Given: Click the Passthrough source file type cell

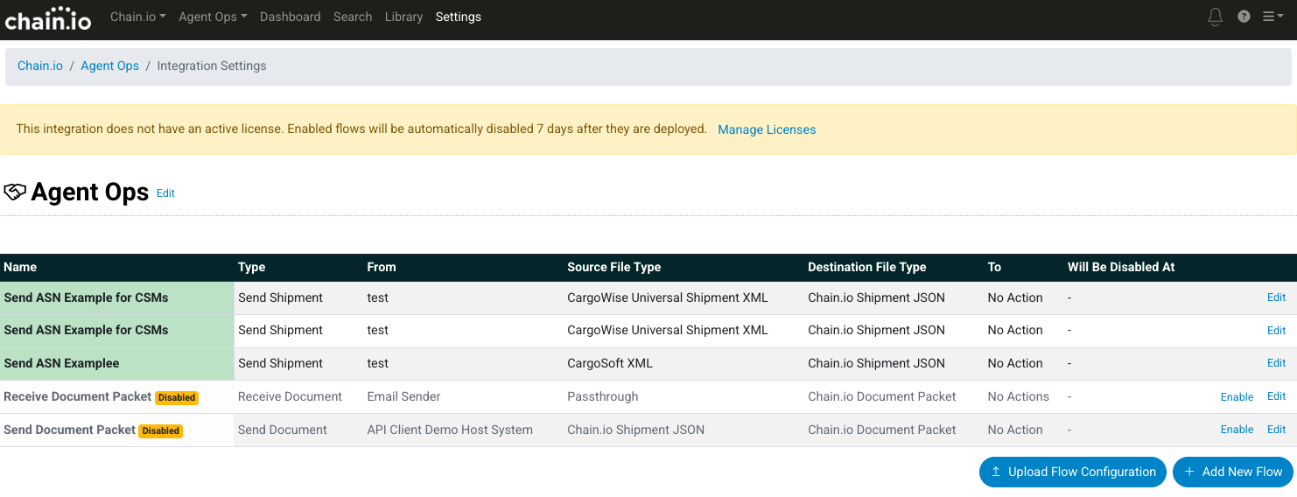Looking at the screenshot, I should (x=603, y=396).
